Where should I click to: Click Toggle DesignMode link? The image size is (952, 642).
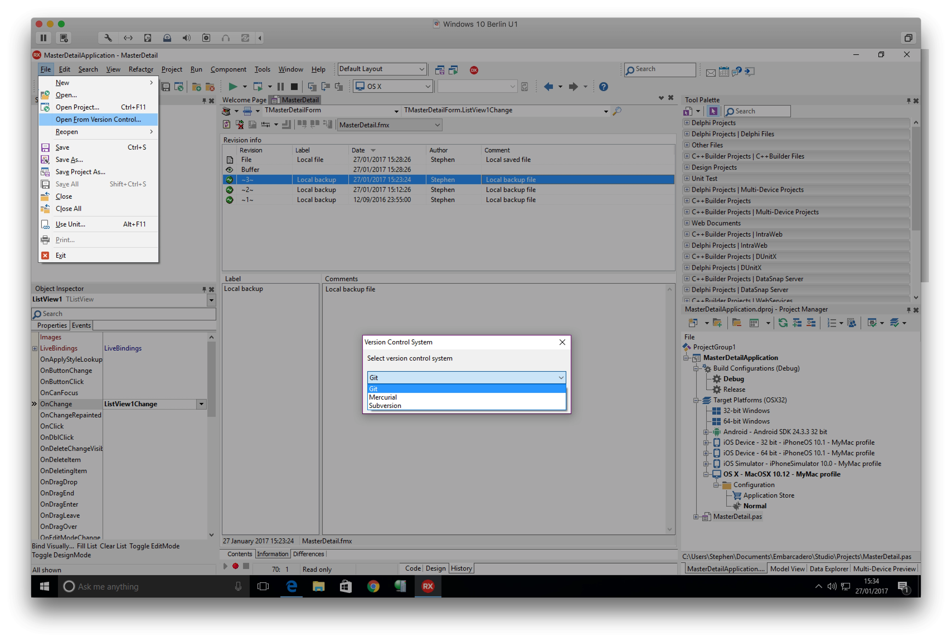tap(61, 555)
